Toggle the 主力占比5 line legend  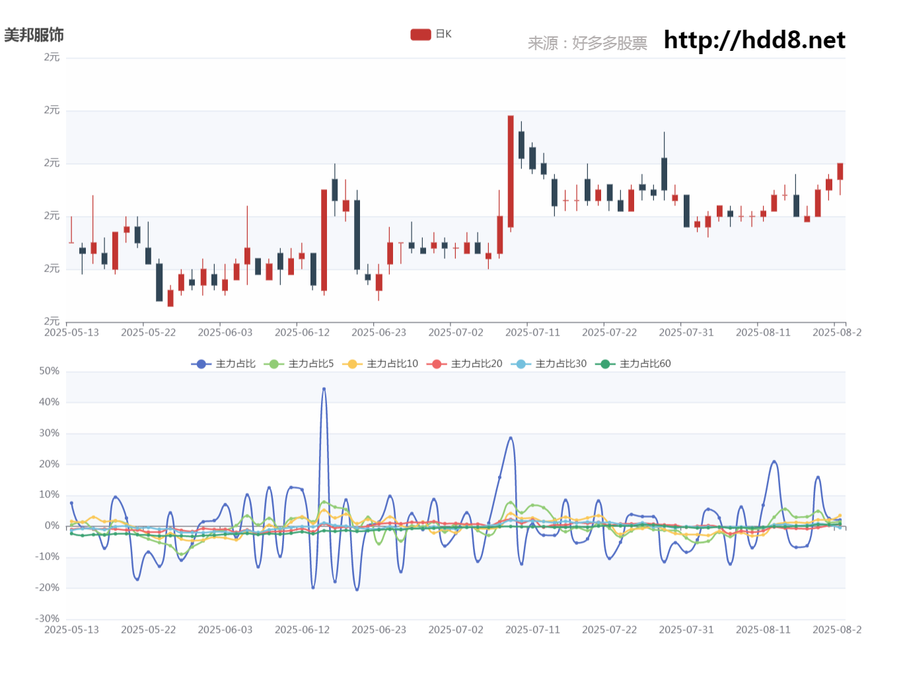coord(299,364)
